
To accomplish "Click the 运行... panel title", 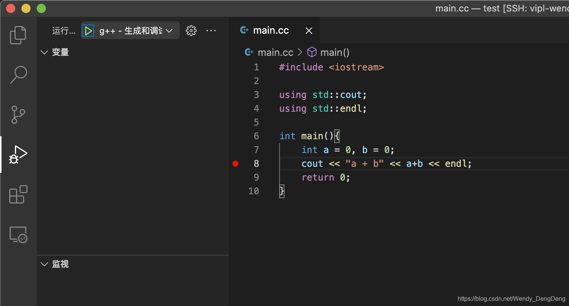I will click(x=64, y=31).
